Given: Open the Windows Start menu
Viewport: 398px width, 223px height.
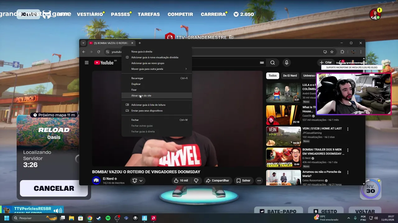Looking at the screenshot, I should click(7, 218).
